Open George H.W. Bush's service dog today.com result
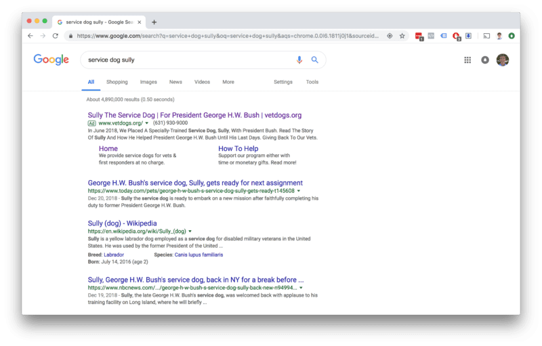Viewport: 542px width, 346px height. tap(195, 183)
